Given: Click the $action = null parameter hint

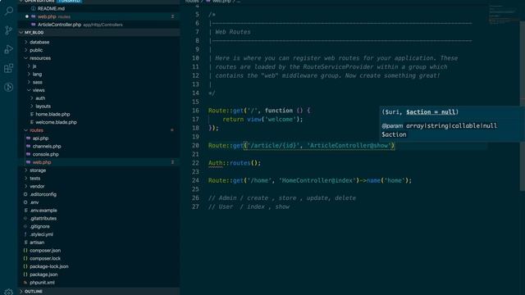Looking at the screenshot, I should [x=431, y=112].
